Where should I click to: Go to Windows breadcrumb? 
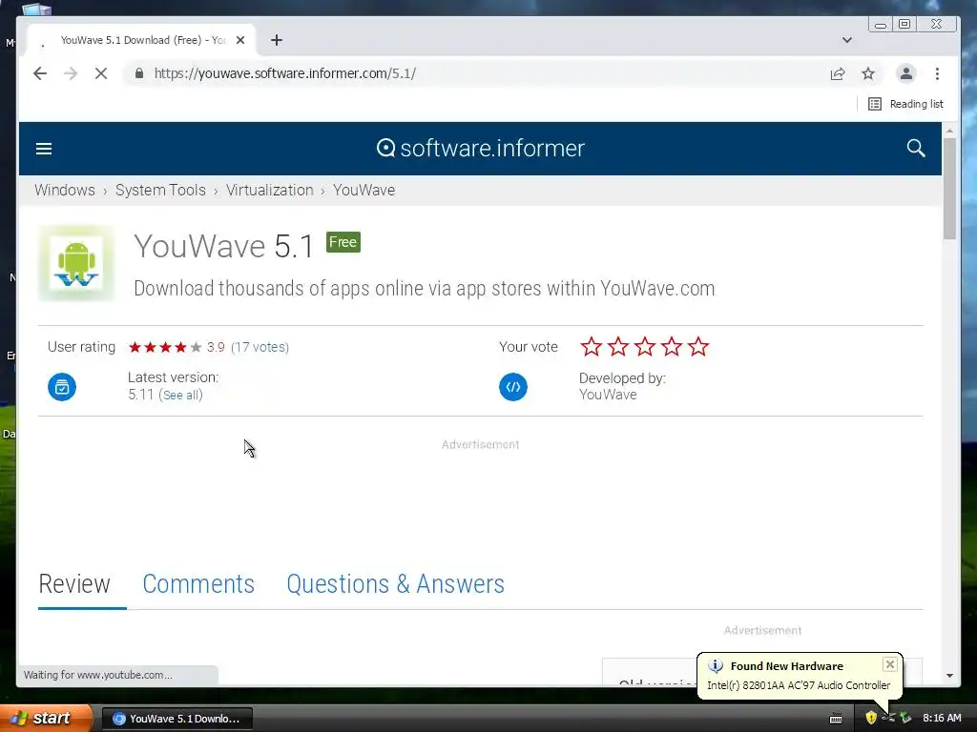[65, 190]
